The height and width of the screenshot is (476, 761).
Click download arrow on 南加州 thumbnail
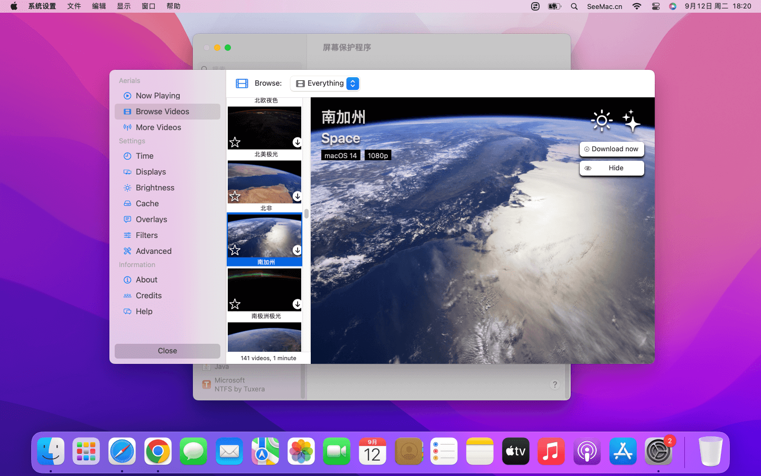(297, 250)
